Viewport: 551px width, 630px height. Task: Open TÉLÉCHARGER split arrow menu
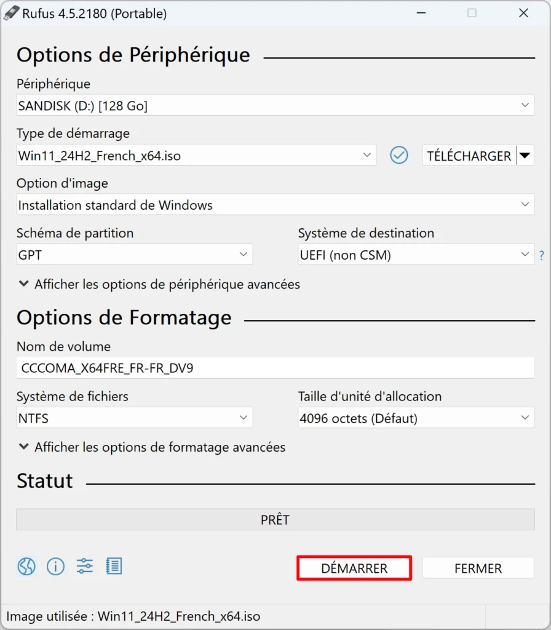coord(525,156)
